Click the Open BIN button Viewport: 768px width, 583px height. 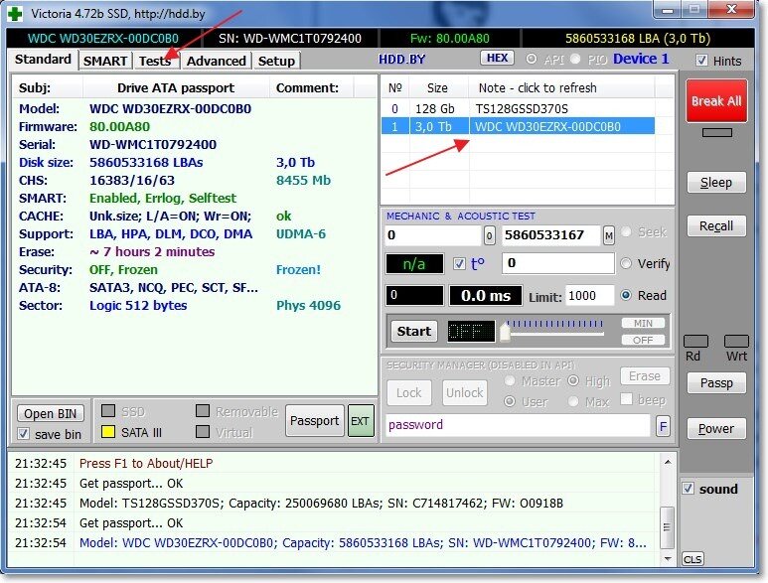[x=51, y=413]
